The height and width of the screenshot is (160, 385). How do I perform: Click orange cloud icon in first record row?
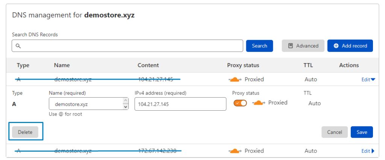[x=235, y=79]
